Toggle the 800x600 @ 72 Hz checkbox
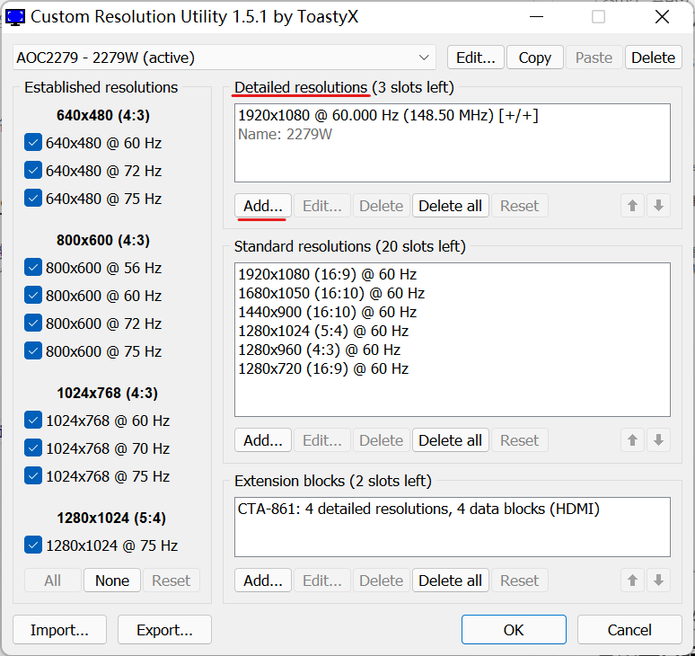 click(x=34, y=324)
